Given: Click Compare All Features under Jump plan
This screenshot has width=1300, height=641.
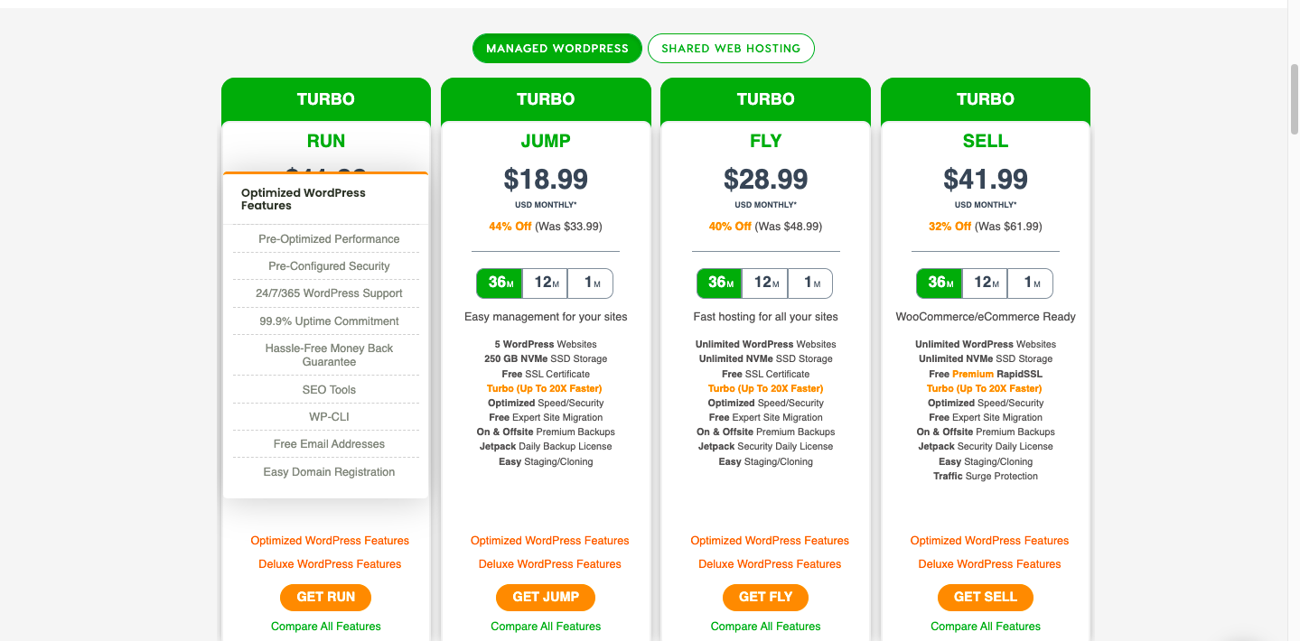Looking at the screenshot, I should [x=546, y=627].
